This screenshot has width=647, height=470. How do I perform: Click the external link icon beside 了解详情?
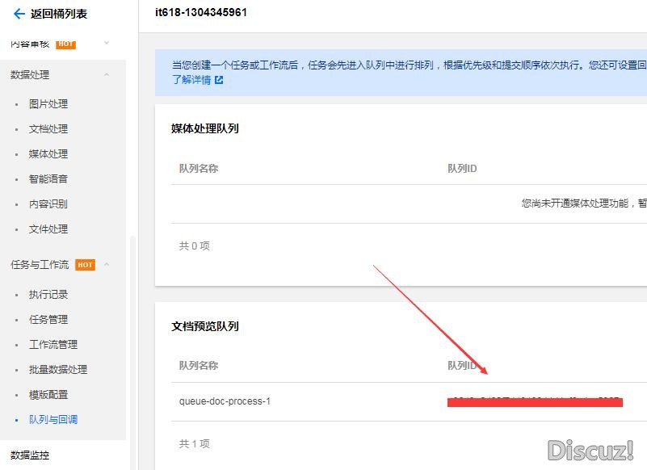click(x=219, y=80)
